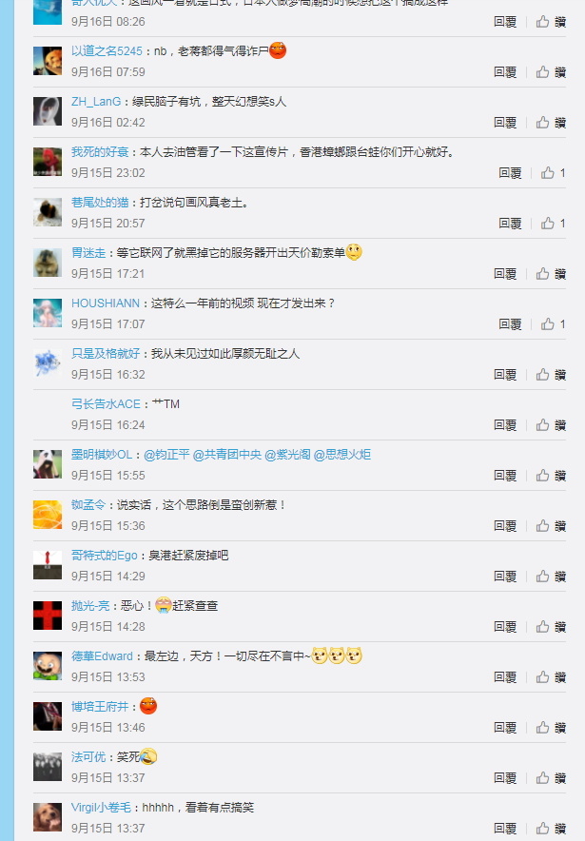Reply to Virgil小卷毛's hhhhh comment
Image resolution: width=585 pixels, height=841 pixels.
[x=505, y=828]
